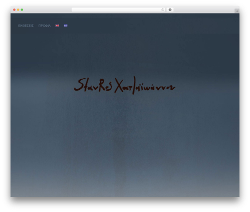Minimize the window with the yellow button

[x=18, y=10]
